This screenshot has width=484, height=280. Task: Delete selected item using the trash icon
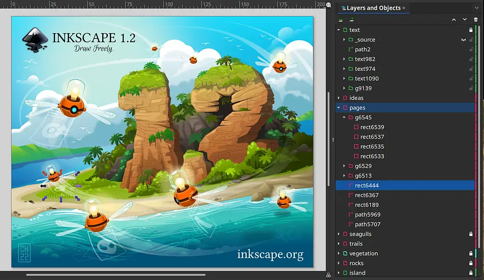(476, 19)
